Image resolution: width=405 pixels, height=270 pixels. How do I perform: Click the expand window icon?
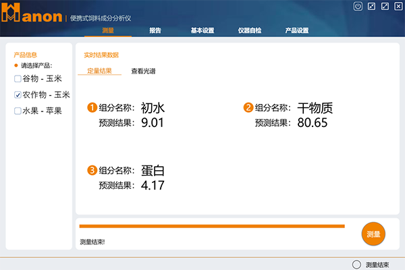[385, 7]
